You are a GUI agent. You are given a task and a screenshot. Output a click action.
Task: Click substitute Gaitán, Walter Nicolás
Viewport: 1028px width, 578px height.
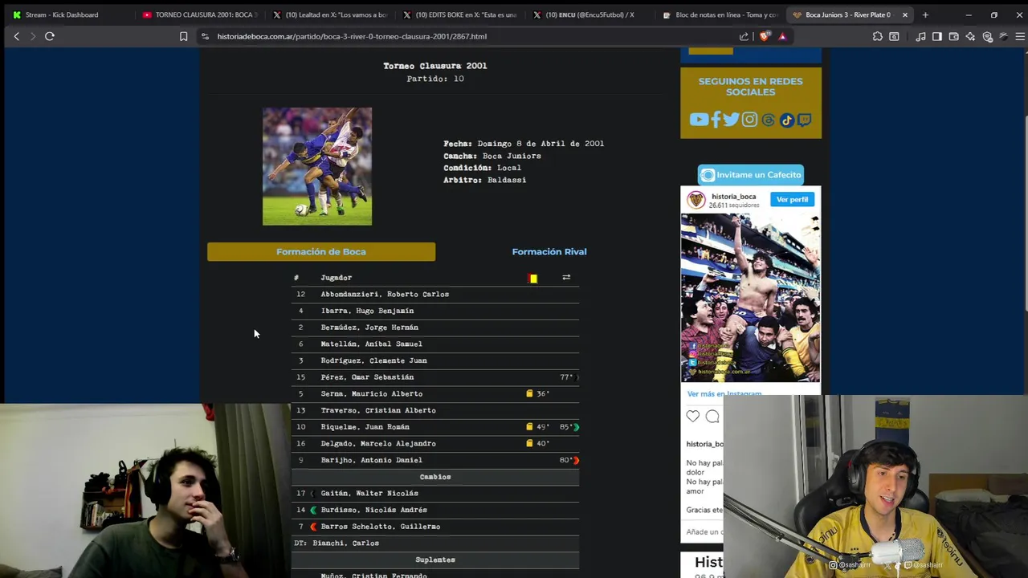click(369, 494)
